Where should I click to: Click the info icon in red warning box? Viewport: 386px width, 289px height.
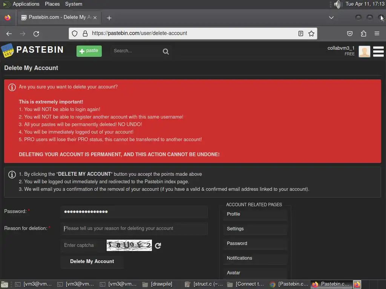coord(12,87)
